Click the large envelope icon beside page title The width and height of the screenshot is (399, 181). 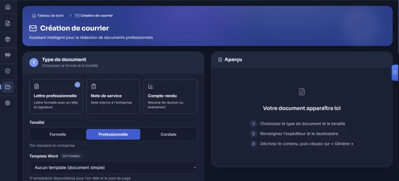(33, 28)
